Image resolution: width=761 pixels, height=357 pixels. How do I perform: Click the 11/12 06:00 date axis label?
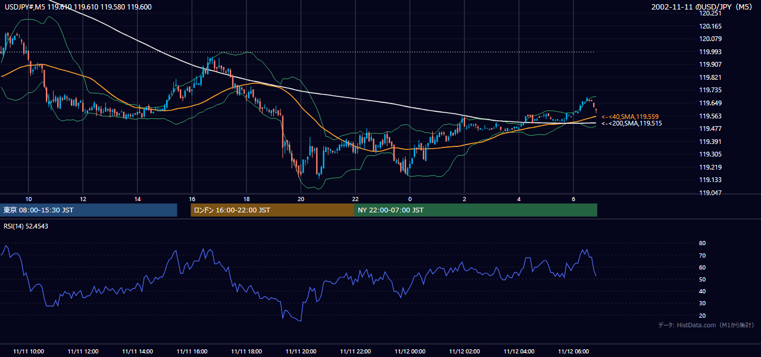pyautogui.click(x=573, y=351)
